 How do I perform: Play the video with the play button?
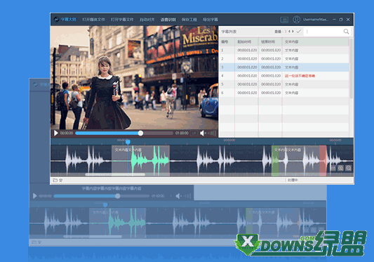(x=56, y=133)
